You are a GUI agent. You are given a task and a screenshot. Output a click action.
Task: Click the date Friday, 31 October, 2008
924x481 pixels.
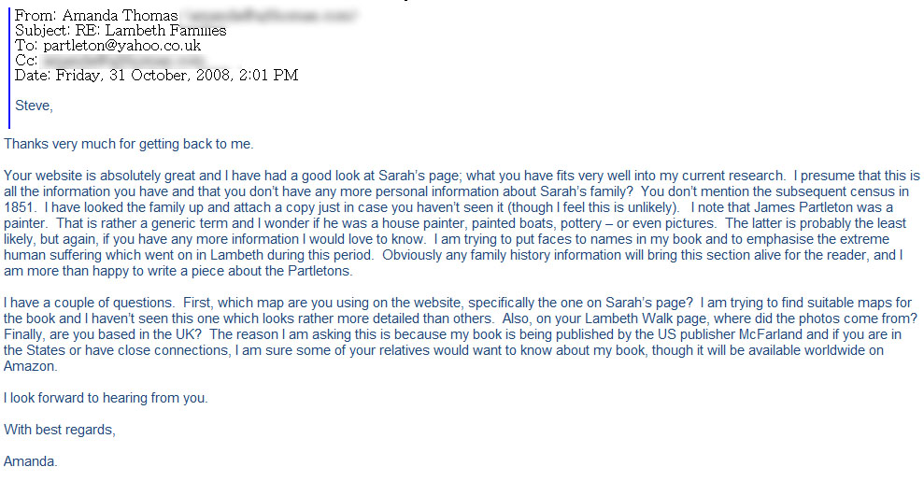[x=143, y=76]
